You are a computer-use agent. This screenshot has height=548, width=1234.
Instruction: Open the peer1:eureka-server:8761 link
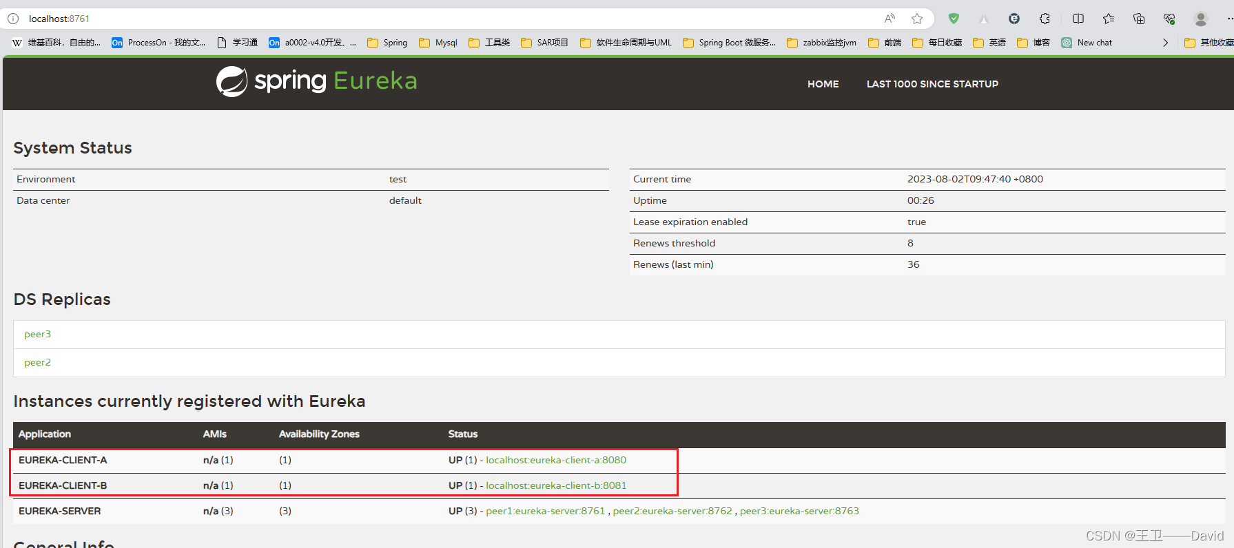(545, 511)
